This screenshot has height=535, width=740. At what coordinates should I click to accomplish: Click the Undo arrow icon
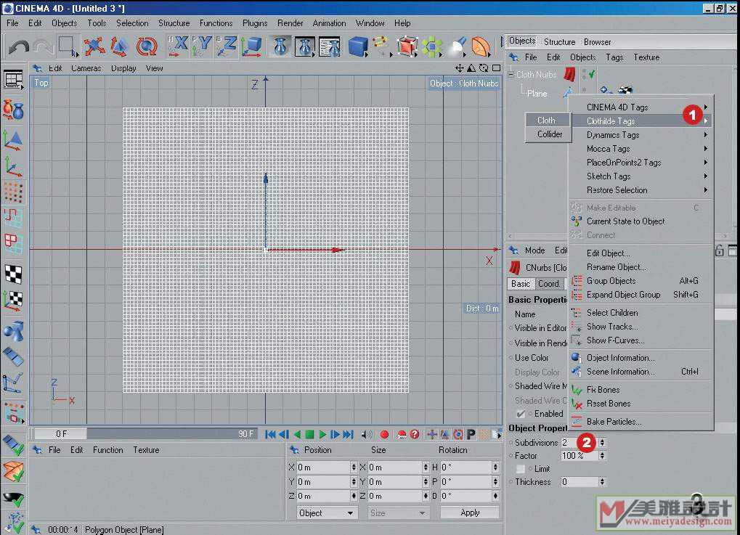[x=19, y=46]
